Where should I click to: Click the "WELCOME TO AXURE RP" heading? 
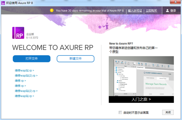point(53,48)
